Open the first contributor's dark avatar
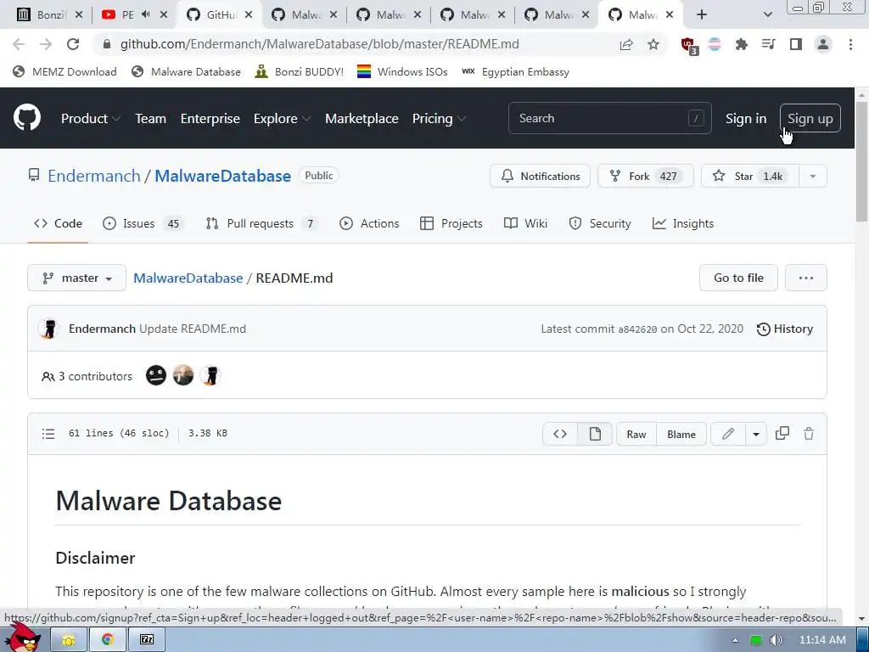869x652 pixels. pyautogui.click(x=156, y=376)
